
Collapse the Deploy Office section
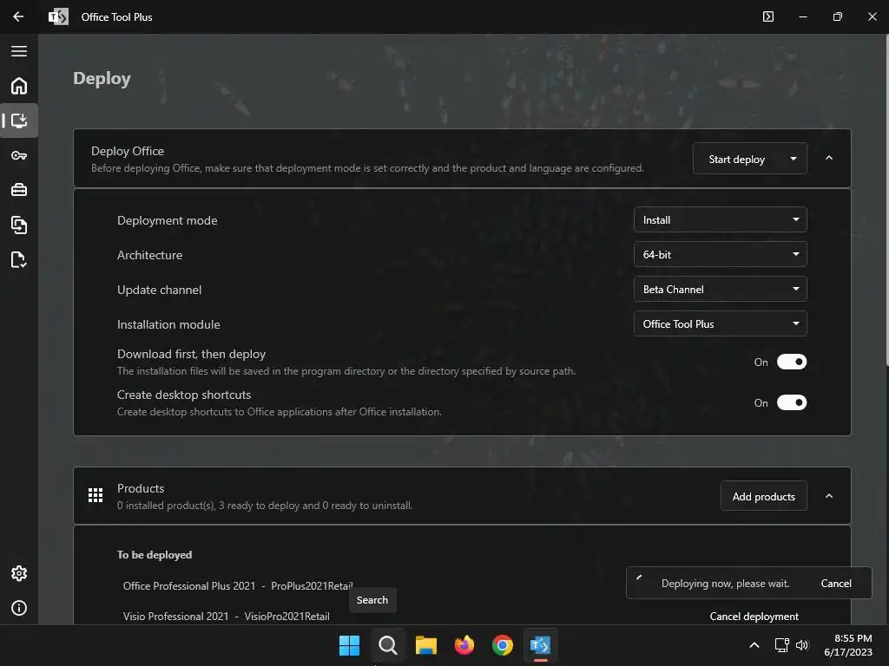tap(829, 158)
